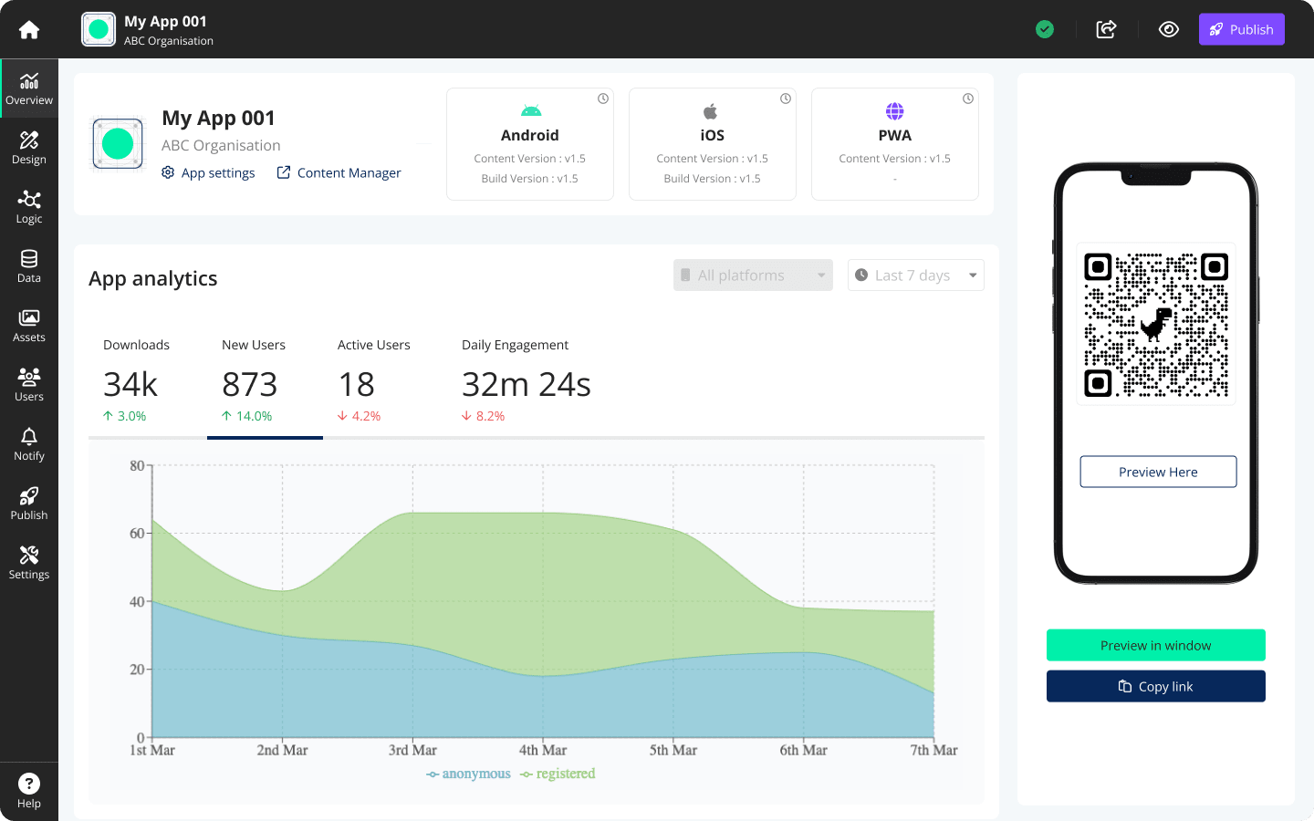Click the large app icon beside My App 001
Image resolution: width=1314 pixels, height=821 pixels.
118,144
